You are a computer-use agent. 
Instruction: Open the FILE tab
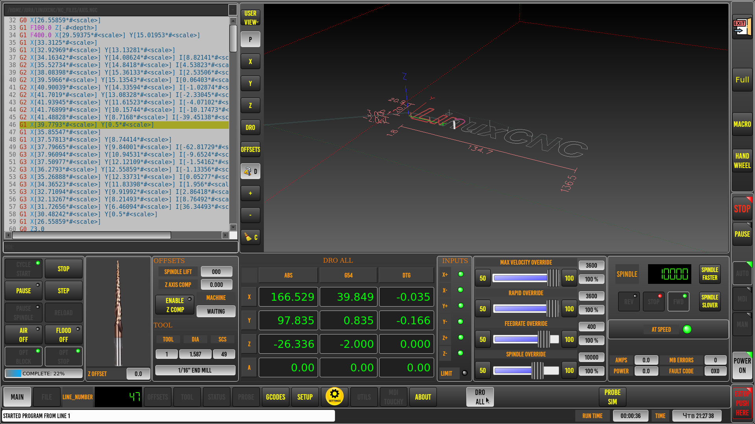(x=47, y=397)
